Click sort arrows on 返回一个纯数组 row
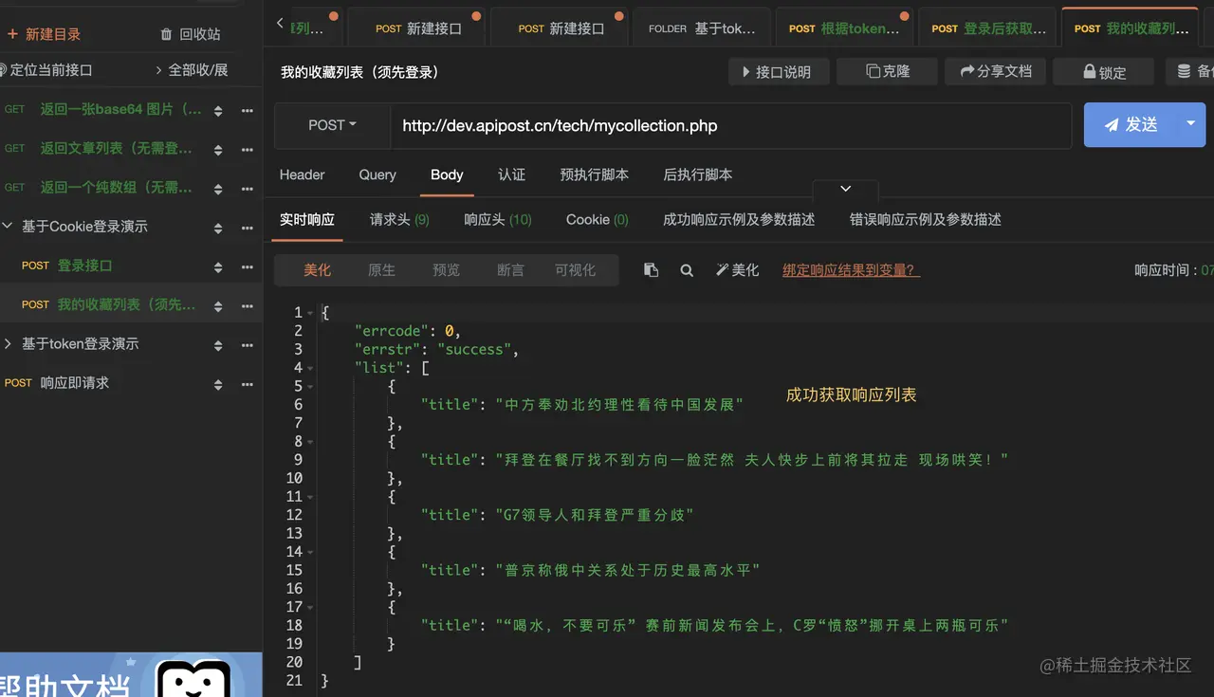 218,189
